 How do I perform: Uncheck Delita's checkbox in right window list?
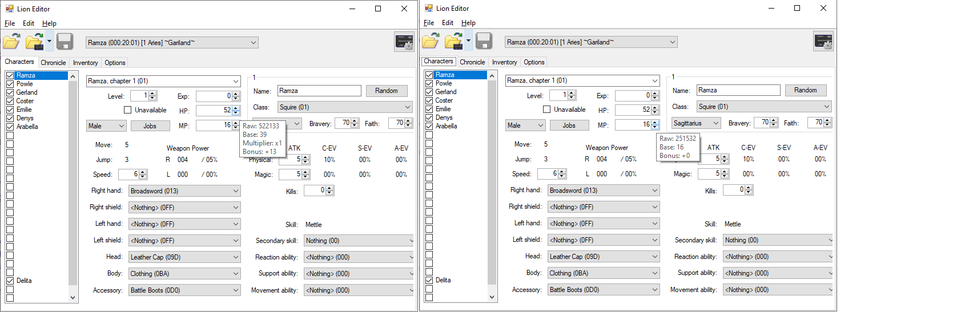[429, 280]
